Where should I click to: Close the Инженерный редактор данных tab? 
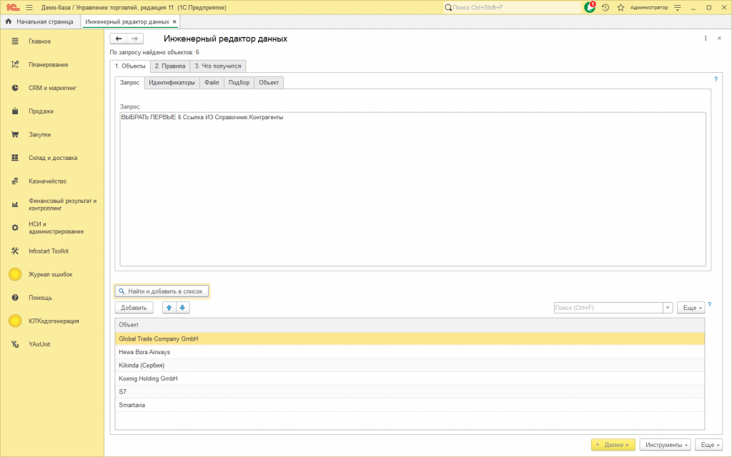174,21
